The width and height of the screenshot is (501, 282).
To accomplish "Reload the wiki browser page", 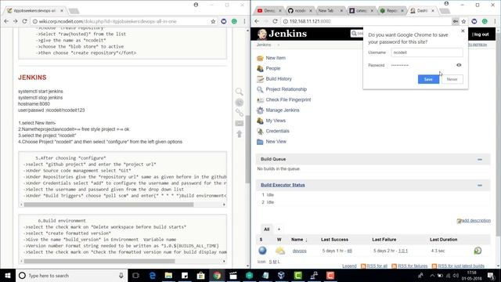I will (24, 21).
